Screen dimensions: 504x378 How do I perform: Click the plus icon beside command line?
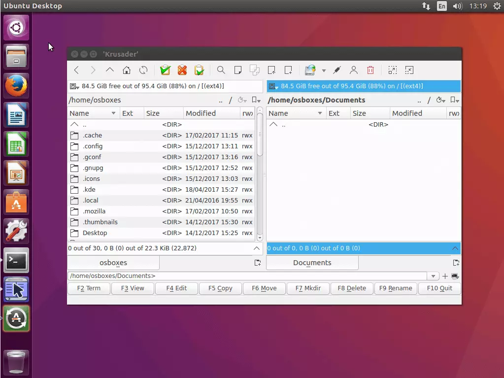pyautogui.click(x=445, y=276)
